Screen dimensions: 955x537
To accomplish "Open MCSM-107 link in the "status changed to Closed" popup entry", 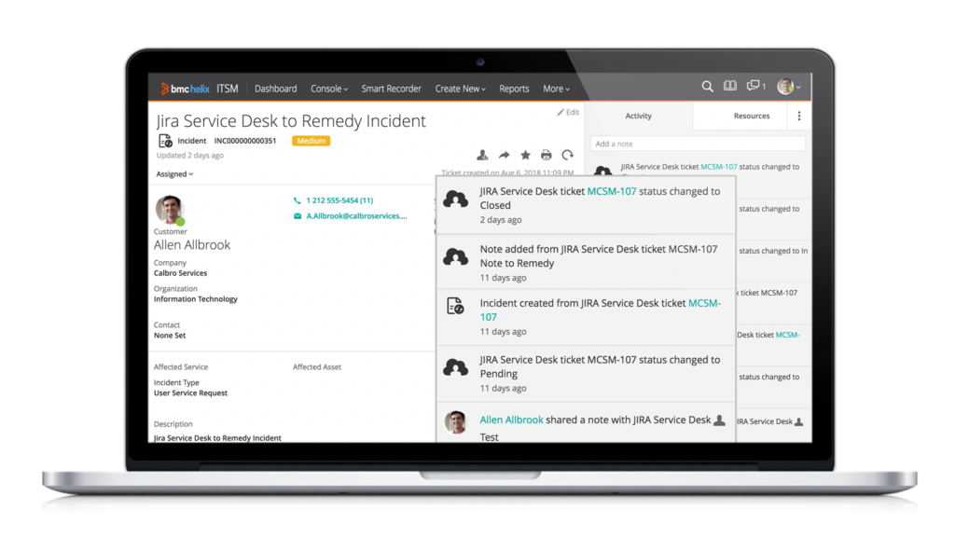I will pos(612,191).
